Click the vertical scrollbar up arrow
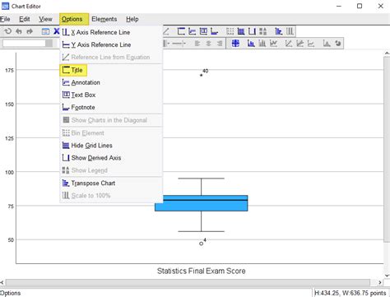The image size is (390, 297). click(x=387, y=53)
